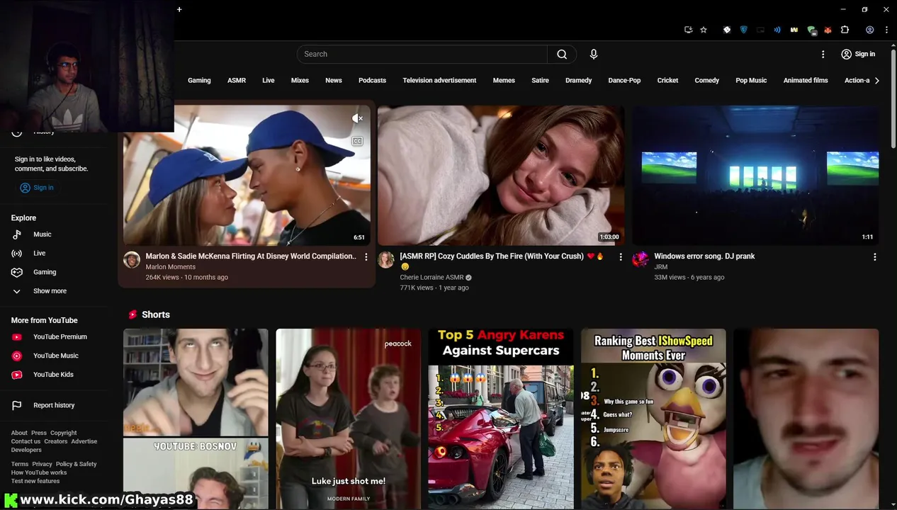Open Policy & Safety footer link
The image size is (897, 510).
point(77,464)
